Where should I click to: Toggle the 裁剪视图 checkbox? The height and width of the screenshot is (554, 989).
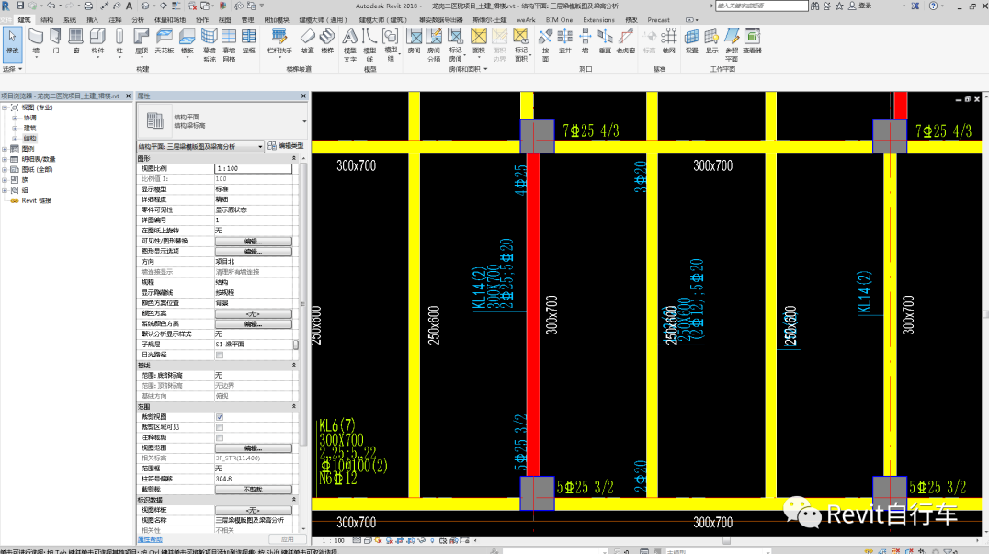(219, 416)
